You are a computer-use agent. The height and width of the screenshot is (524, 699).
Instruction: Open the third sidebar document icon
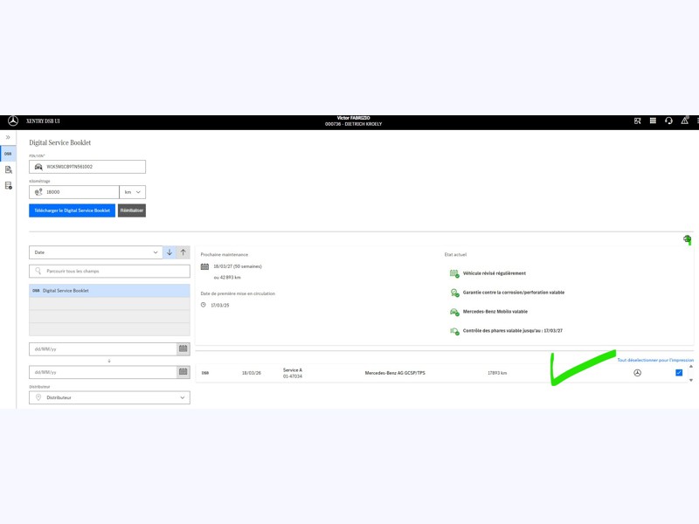pyautogui.click(x=8, y=185)
